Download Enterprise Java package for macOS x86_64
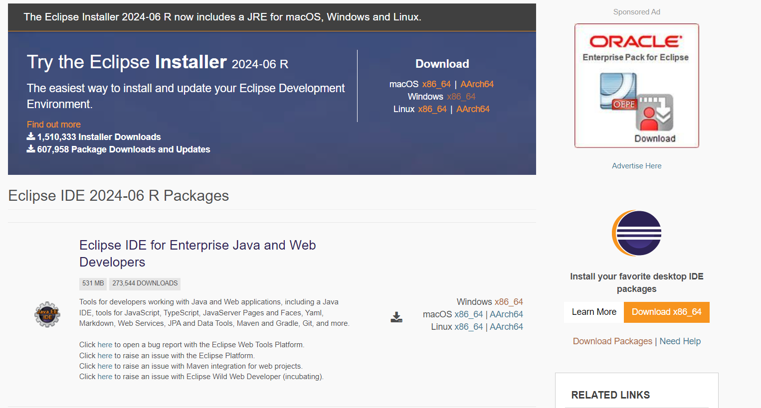 coord(469,314)
